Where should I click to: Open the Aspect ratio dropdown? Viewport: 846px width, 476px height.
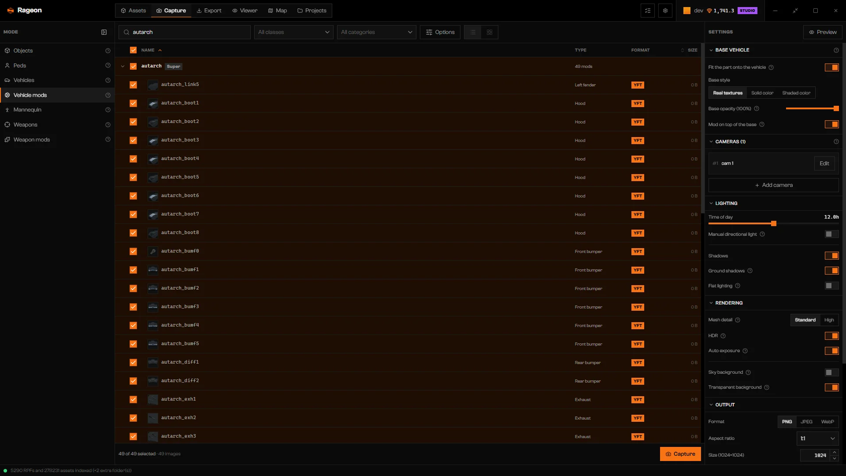[818, 439]
